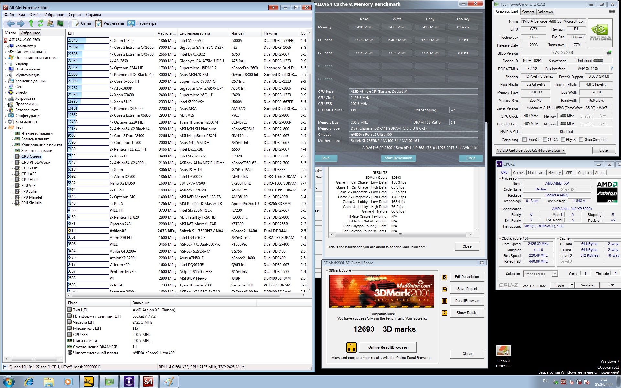
Task: Open the CPU-Z Tools dropdown arrow
Action: coord(572,285)
